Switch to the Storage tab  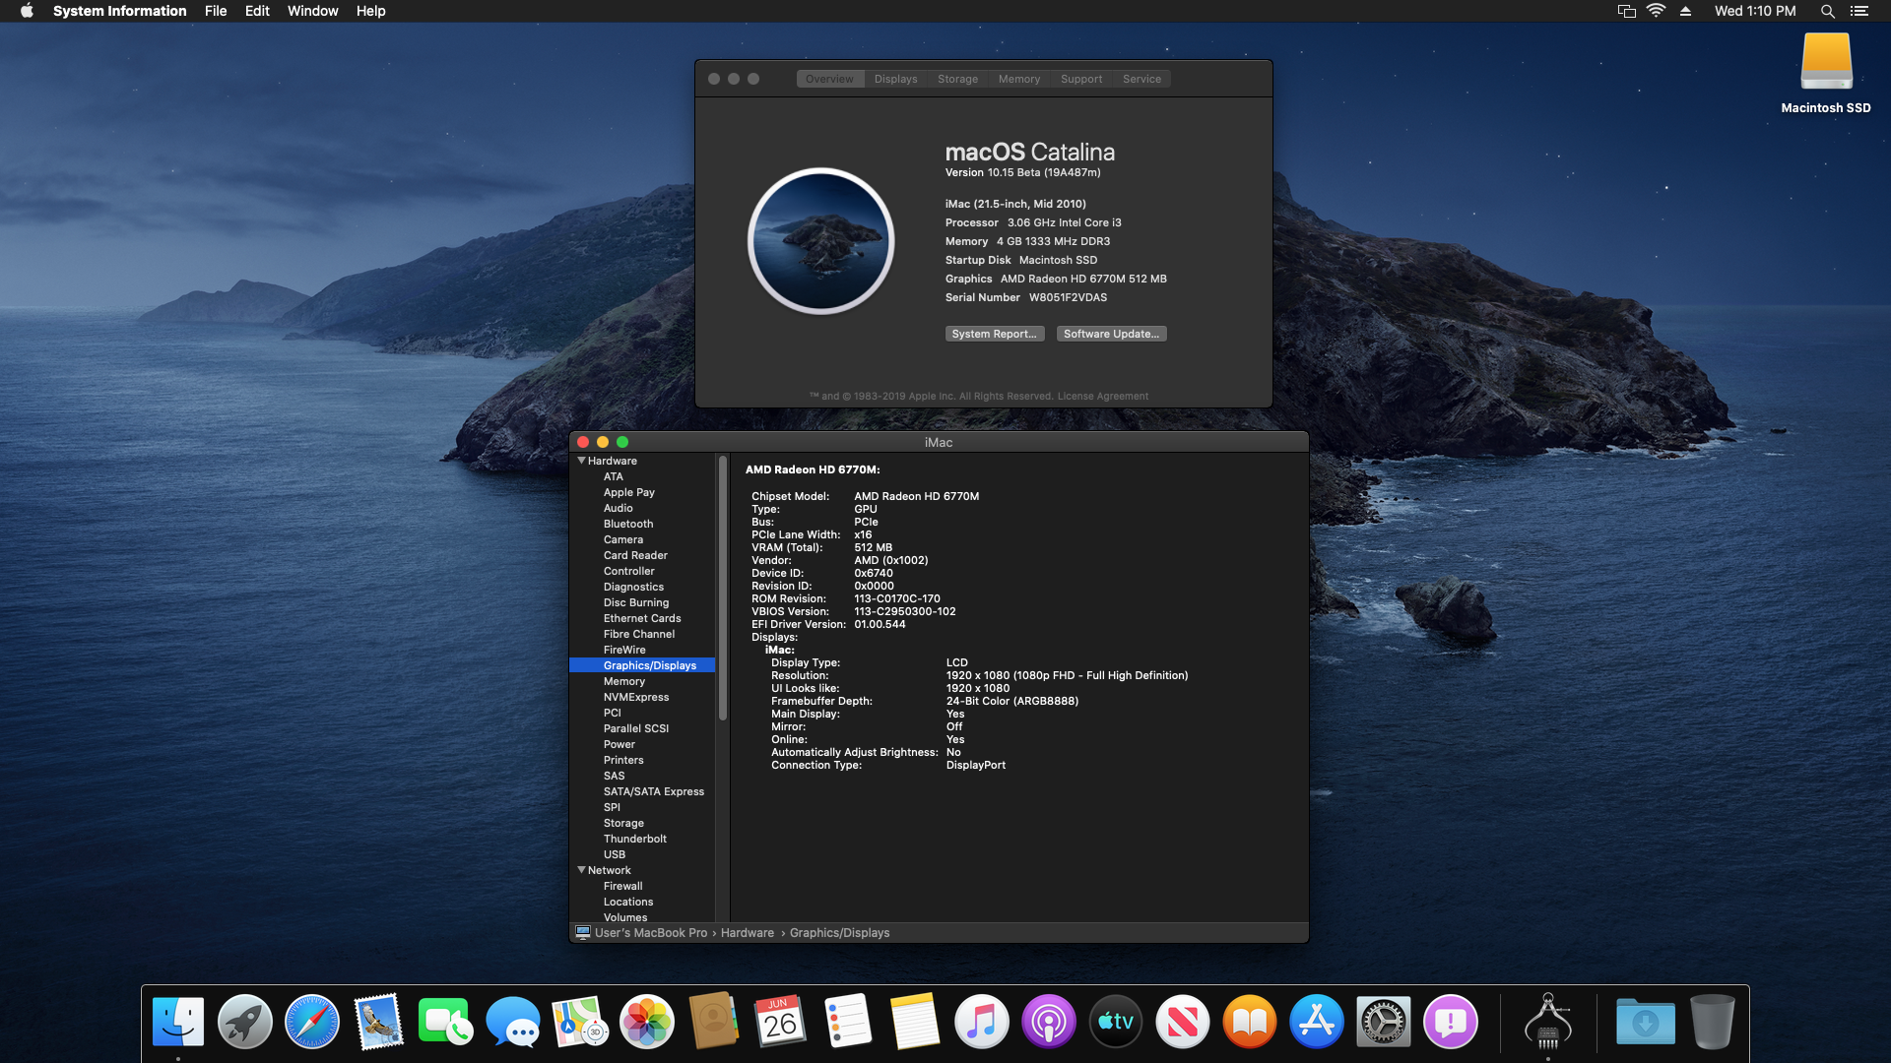click(x=957, y=79)
